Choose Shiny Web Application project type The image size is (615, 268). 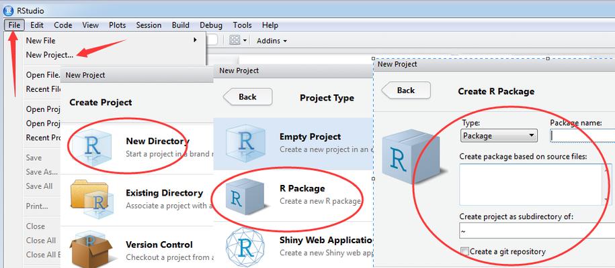coord(293,246)
